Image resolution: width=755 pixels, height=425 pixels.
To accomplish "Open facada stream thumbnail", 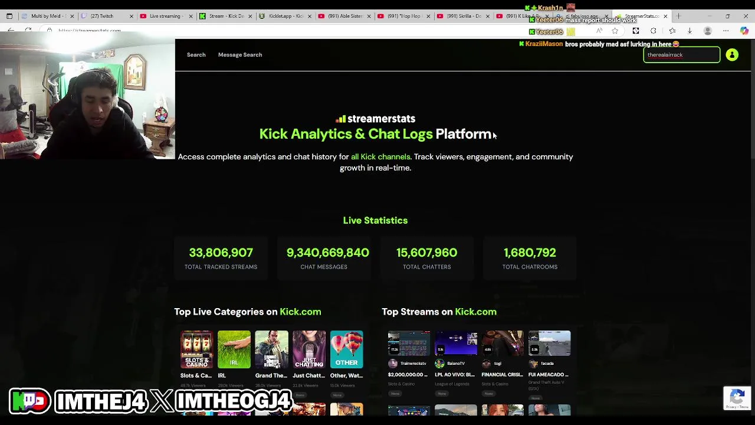I will point(550,344).
